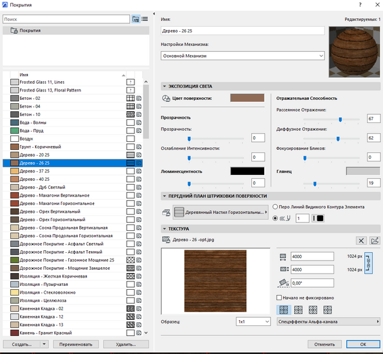The width and height of the screenshot is (383, 354).
Task: Select the last texture mirroring icon
Action: click(328, 310)
